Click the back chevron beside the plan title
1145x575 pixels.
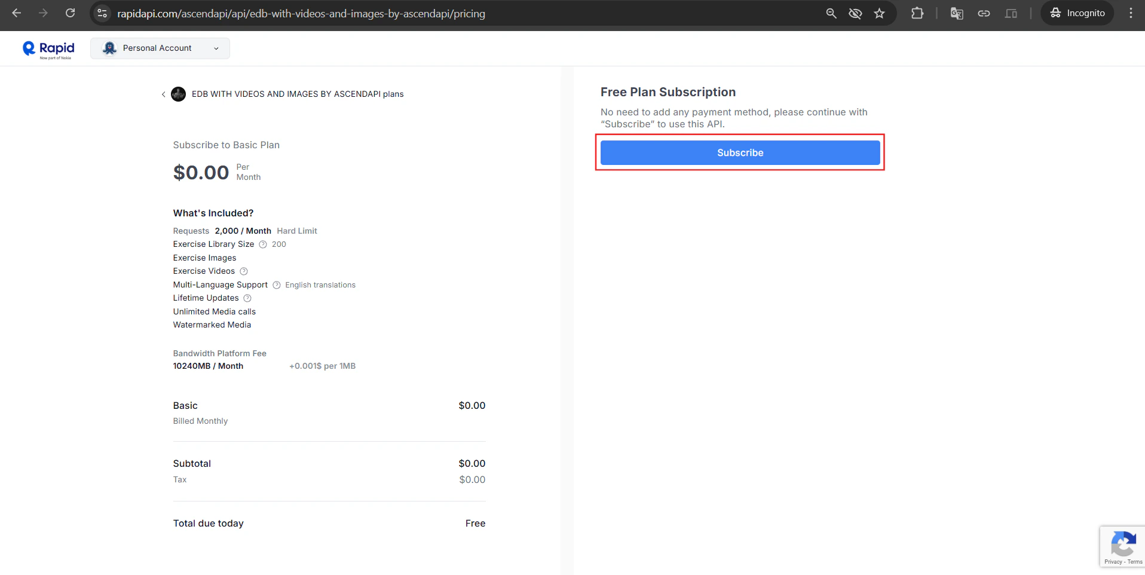(163, 94)
